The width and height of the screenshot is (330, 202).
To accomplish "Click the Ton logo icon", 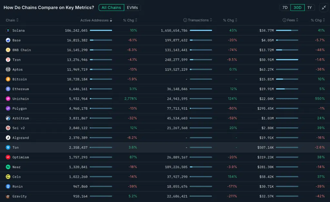I will pos(8,148).
